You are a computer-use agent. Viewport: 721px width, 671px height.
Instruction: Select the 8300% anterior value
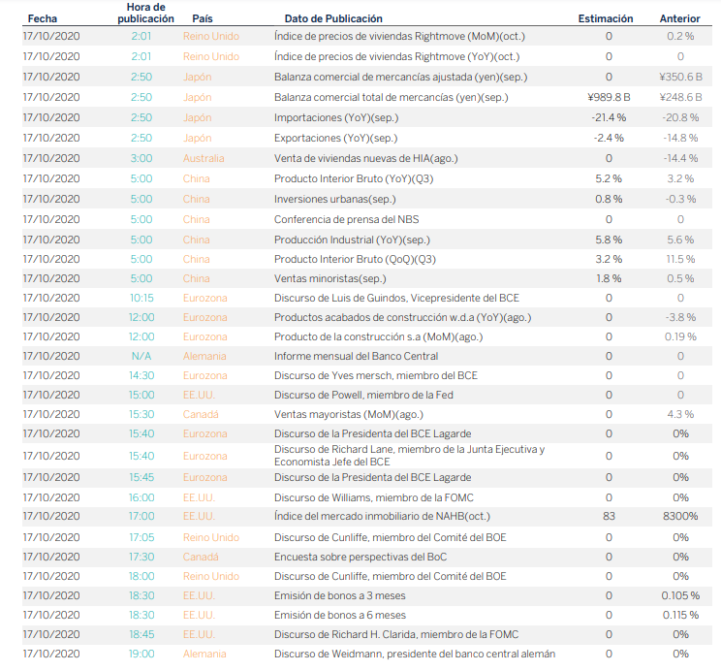pyautogui.click(x=680, y=516)
